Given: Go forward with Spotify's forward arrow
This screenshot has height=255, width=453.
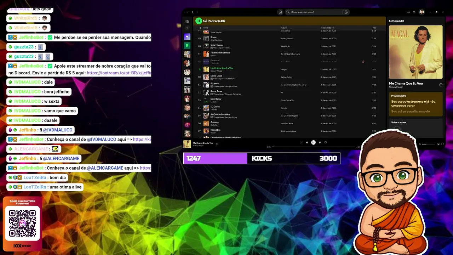Looking at the screenshot, I should (197, 12).
